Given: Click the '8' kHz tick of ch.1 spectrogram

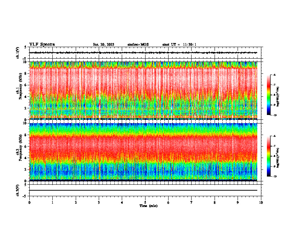Looking at the screenshot, I should click(26, 73).
